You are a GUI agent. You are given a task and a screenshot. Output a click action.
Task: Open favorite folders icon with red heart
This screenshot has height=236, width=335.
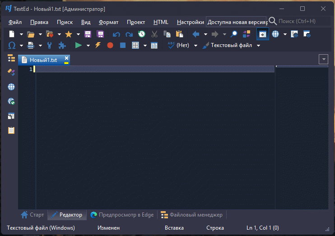(50, 34)
